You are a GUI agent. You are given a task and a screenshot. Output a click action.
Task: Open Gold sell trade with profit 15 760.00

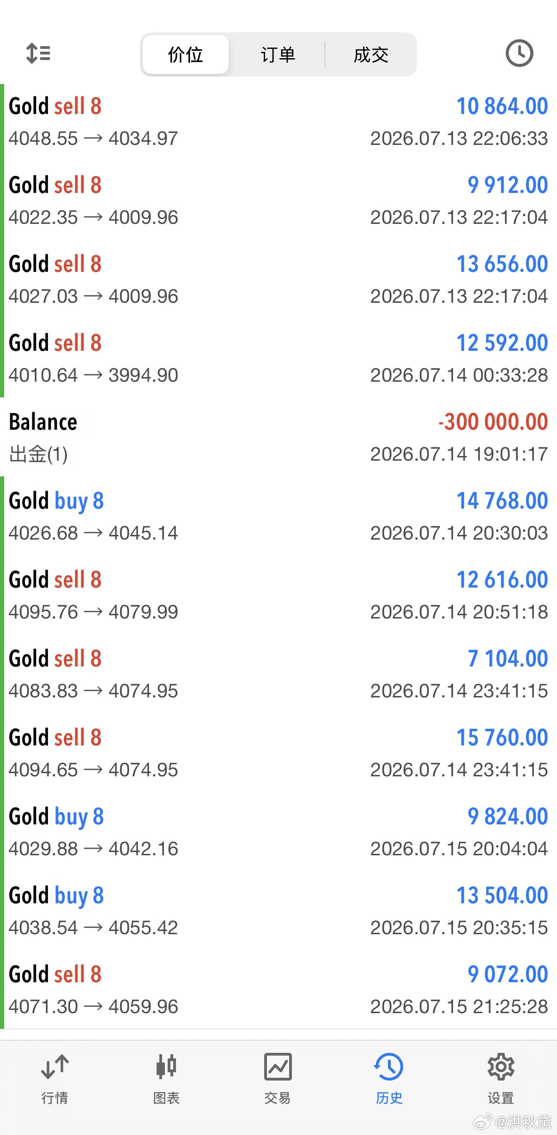tap(278, 753)
